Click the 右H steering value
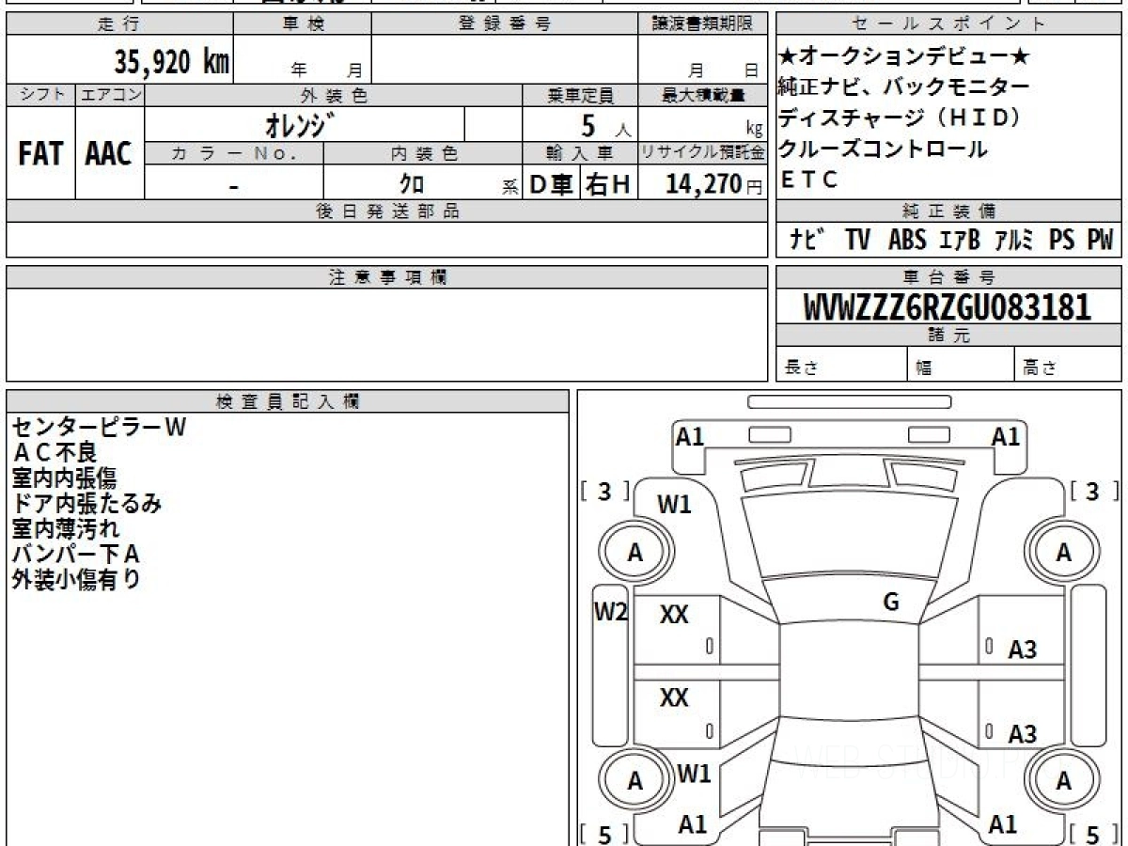The width and height of the screenshot is (1128, 846). (609, 183)
